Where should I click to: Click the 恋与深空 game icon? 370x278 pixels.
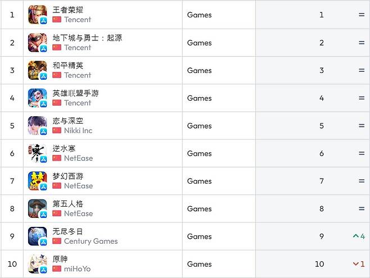[37, 126]
